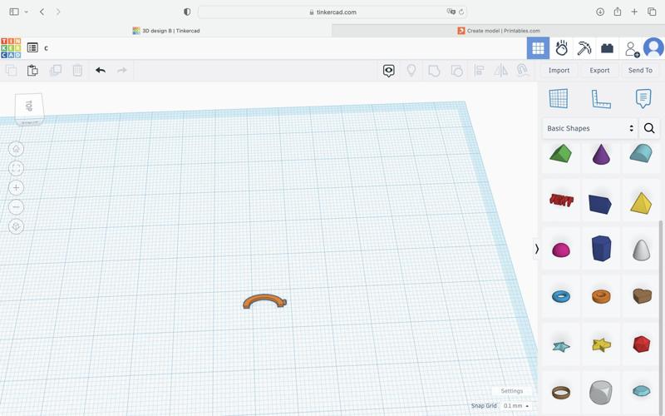The width and height of the screenshot is (665, 416).
Task: Pick the navy Polygon shape
Action: coord(601,248)
